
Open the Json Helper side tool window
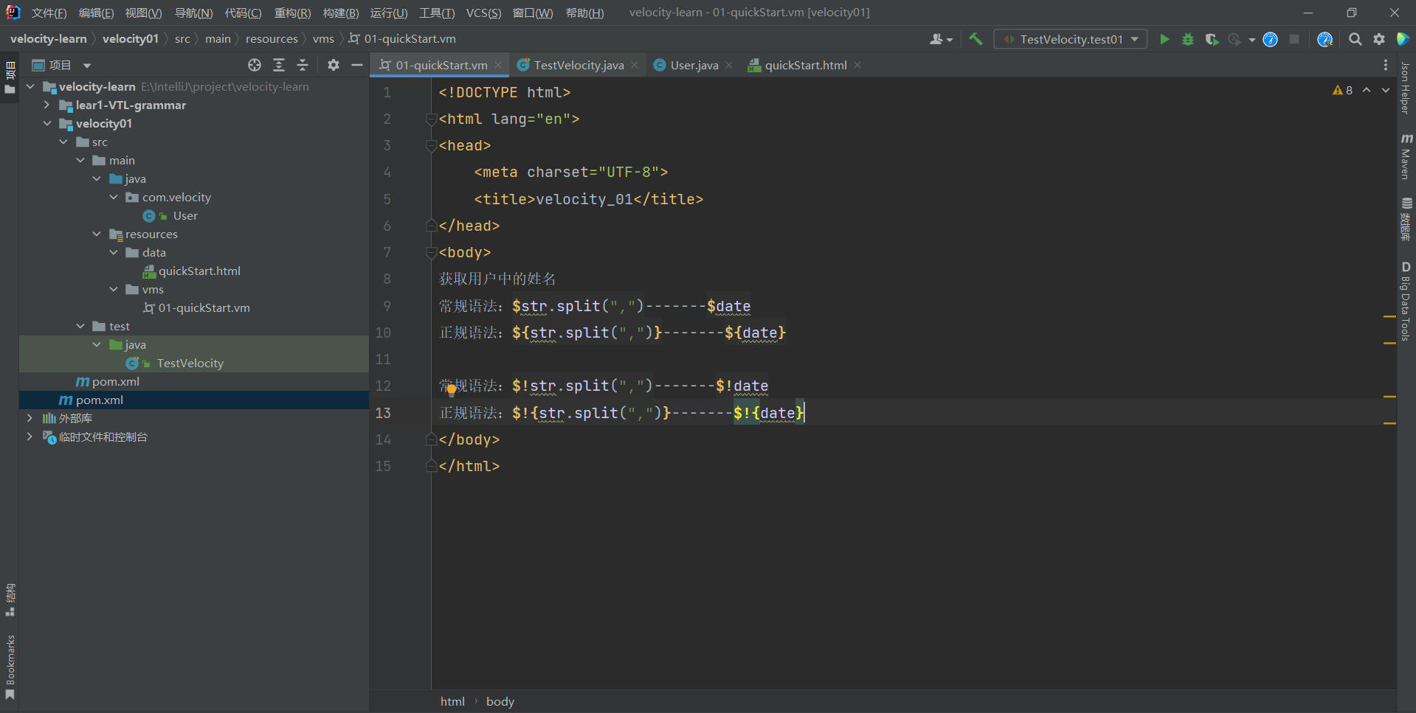(x=1406, y=88)
